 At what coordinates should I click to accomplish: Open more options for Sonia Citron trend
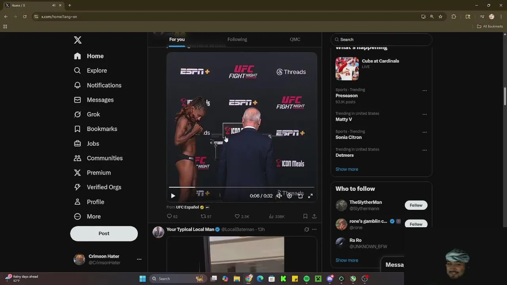pos(425,132)
